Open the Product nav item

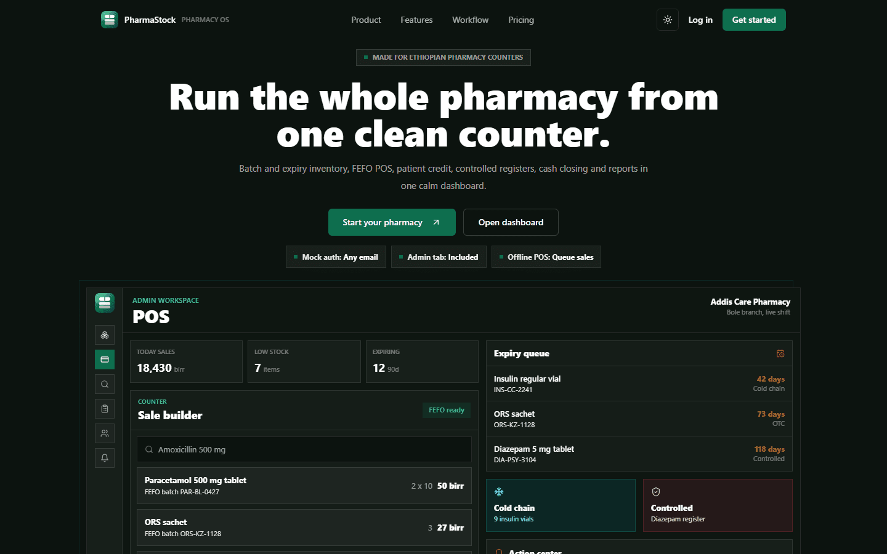coord(366,20)
